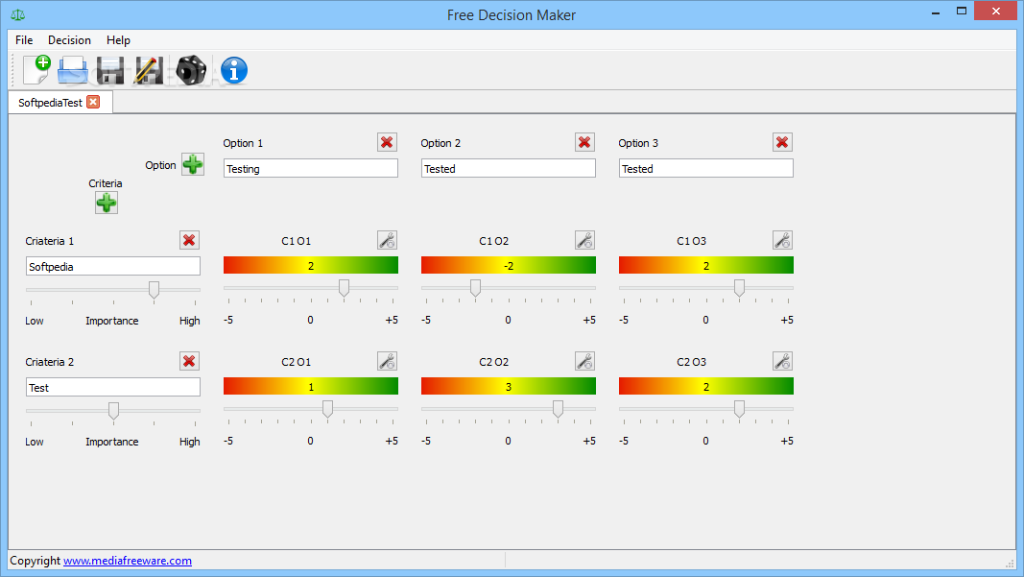Open C2 O3 wrench settings
Viewport: 1024px width, 577px height.
click(x=782, y=361)
